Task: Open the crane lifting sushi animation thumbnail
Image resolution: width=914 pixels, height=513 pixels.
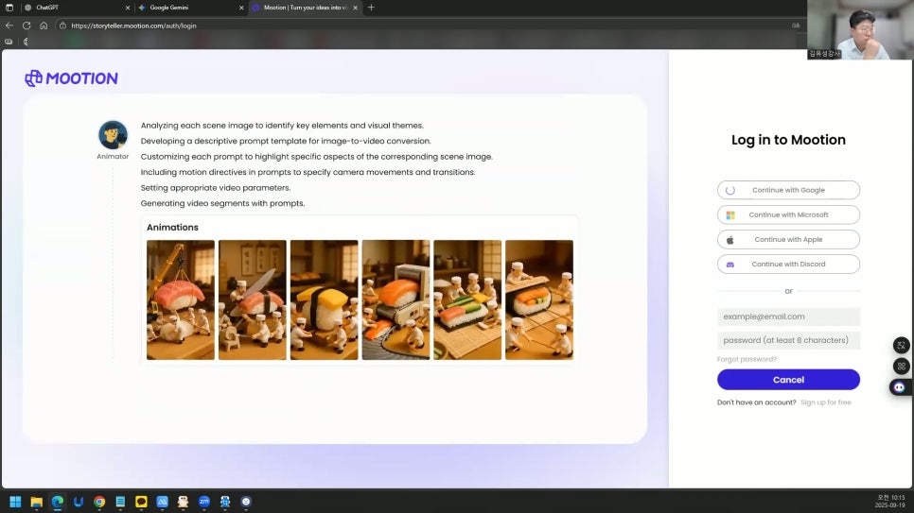Action: click(x=181, y=299)
